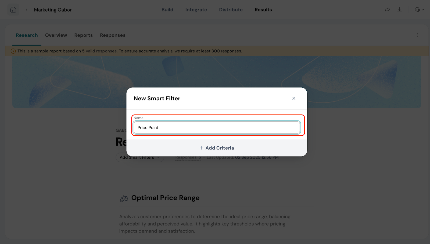Screen dimensions: 430x244
Task: Close the New Smart Filter dialog
Action: point(294,98)
